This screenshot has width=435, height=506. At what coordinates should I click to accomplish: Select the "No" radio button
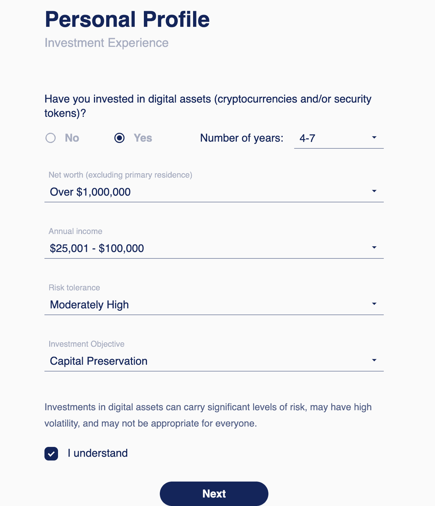[x=51, y=138]
